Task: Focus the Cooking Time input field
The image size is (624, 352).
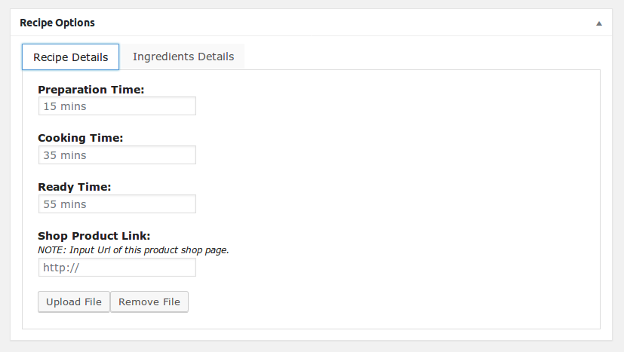Action: pos(117,155)
